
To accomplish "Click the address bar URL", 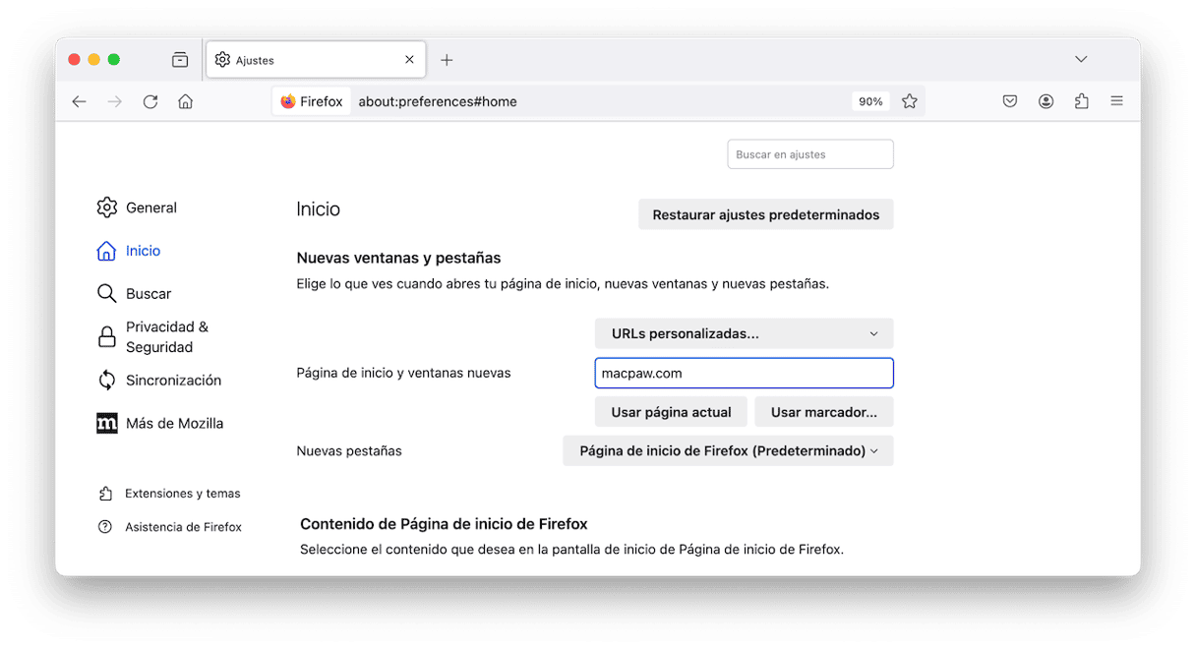I will (x=438, y=101).
